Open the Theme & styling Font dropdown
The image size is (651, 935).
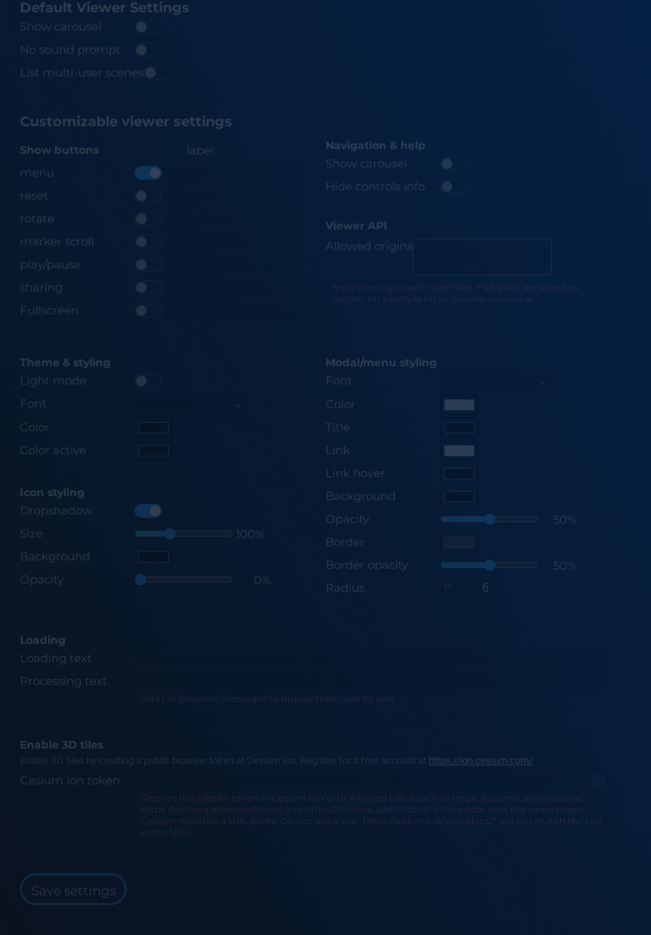[x=191, y=404]
